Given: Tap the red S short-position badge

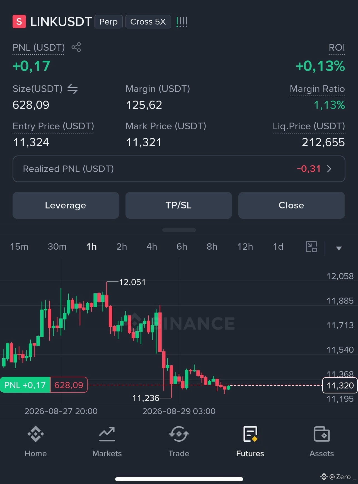Looking at the screenshot, I should point(19,21).
